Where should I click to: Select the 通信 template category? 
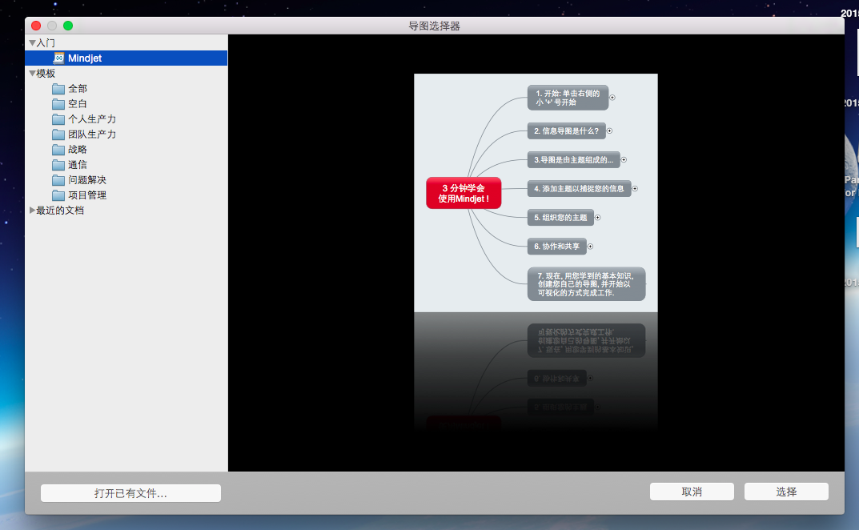tap(126, 165)
